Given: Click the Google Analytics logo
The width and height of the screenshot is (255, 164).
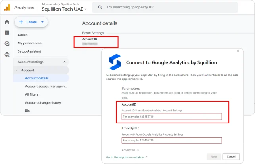Looking at the screenshot, I should pos(7,8).
